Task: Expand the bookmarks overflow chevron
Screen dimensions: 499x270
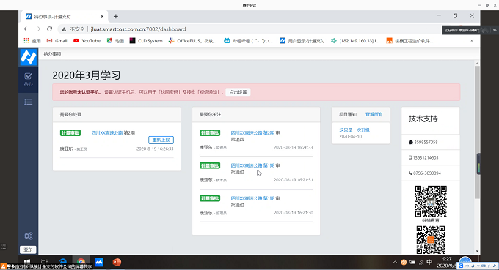Action: point(472,41)
